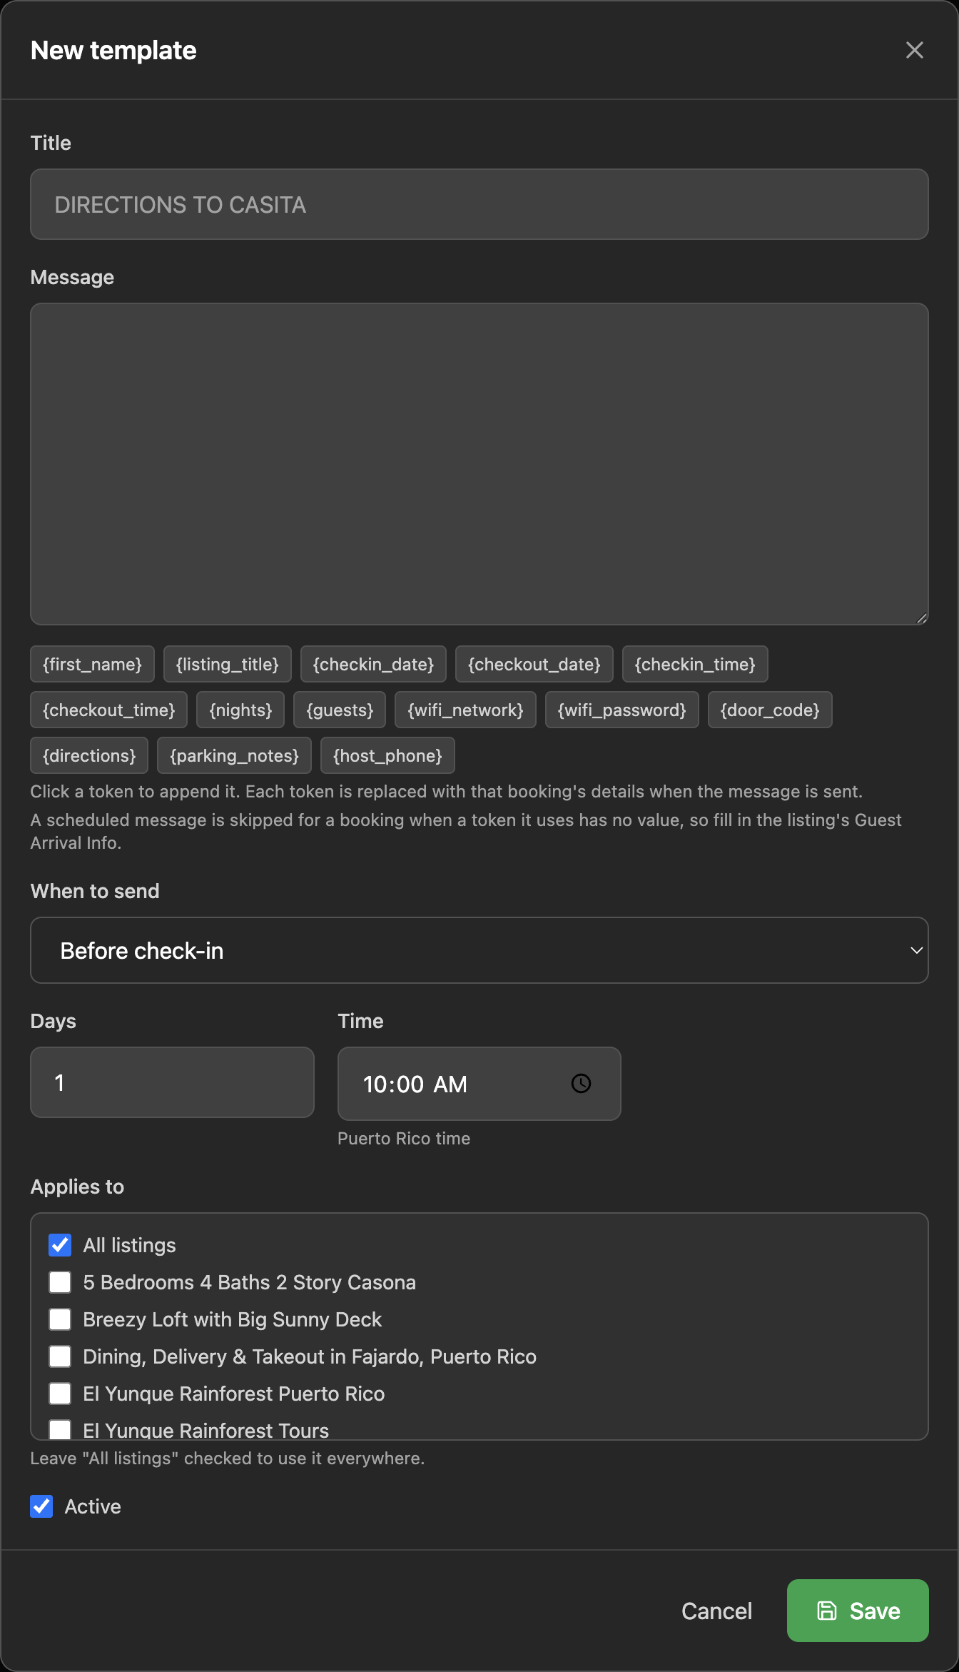This screenshot has height=1672, width=959.
Task: Insert the {guests} token
Action: [x=340, y=710]
